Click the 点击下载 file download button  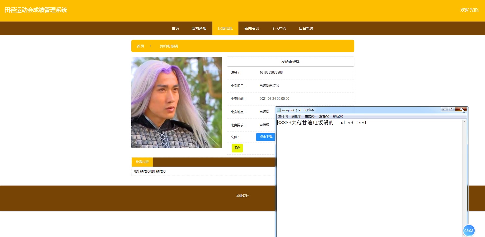[266, 137]
